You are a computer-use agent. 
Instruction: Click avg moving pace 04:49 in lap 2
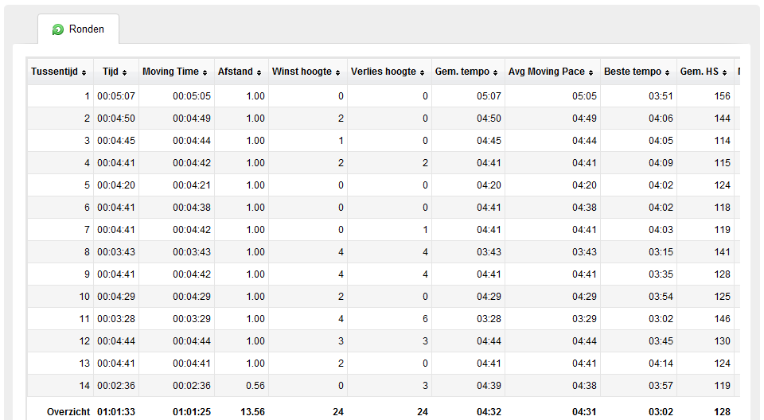click(584, 119)
